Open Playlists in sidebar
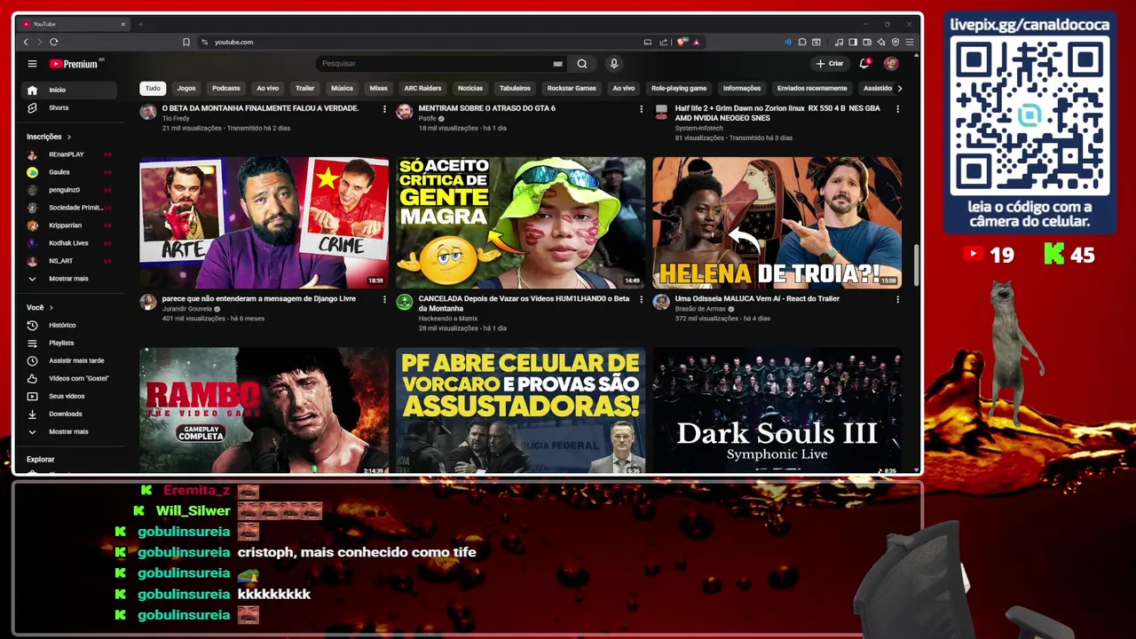This screenshot has width=1136, height=639. 69,343
